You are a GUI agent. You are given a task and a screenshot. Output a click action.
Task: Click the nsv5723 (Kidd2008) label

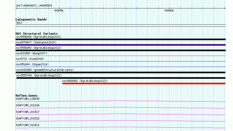pyautogui.click(x=30, y=59)
